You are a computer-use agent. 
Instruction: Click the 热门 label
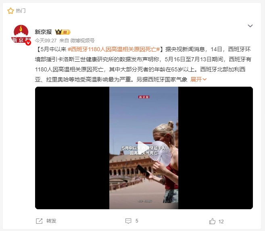(21, 11)
